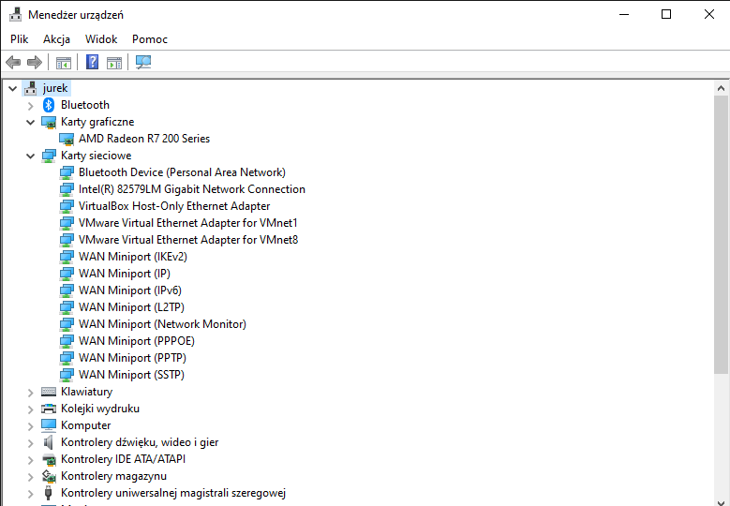Click the Kontrolery magazynu icon
Screen dimensions: 730x506
pyautogui.click(x=49, y=476)
